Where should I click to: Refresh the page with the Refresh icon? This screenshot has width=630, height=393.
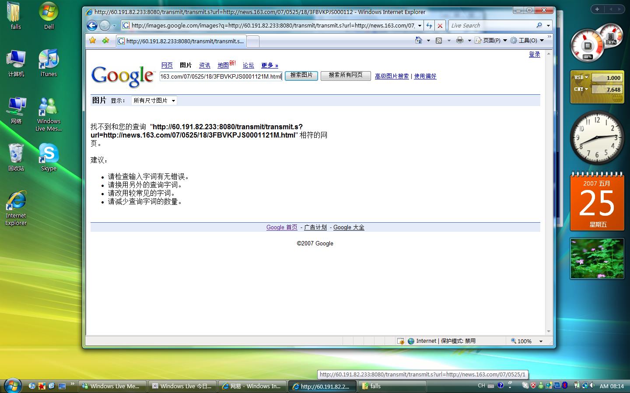click(429, 26)
